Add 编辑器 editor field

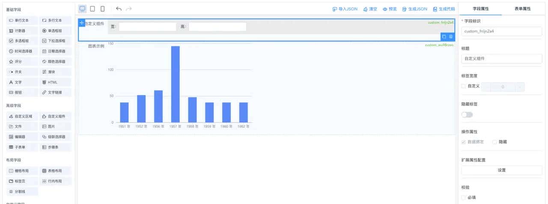pos(22,137)
